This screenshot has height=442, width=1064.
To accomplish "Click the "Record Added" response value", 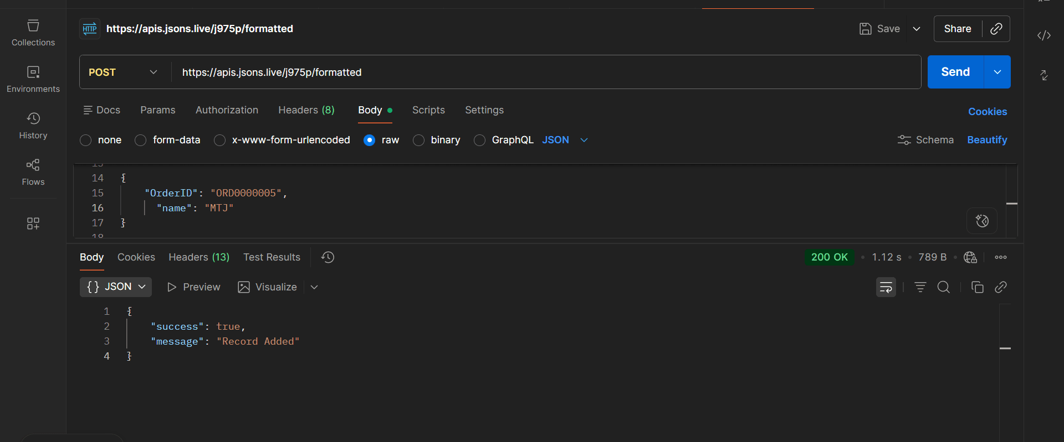I will tap(258, 341).
